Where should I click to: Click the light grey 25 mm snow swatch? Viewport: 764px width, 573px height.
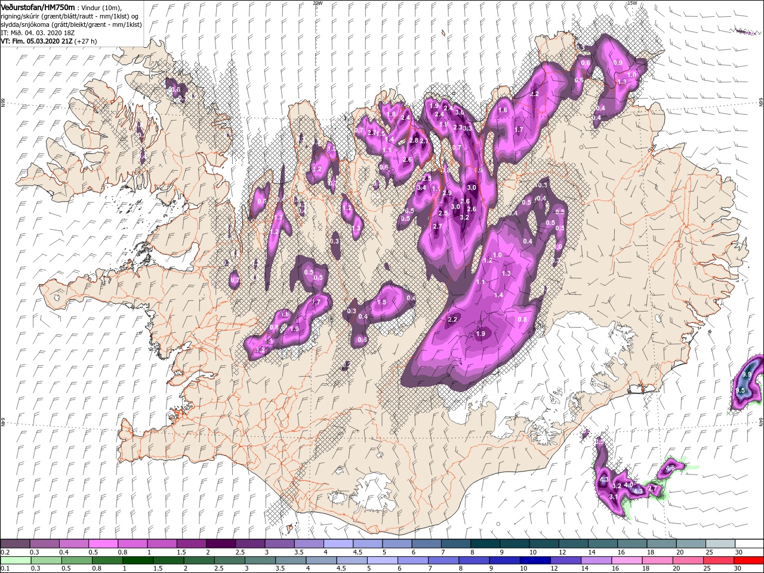click(x=720, y=544)
